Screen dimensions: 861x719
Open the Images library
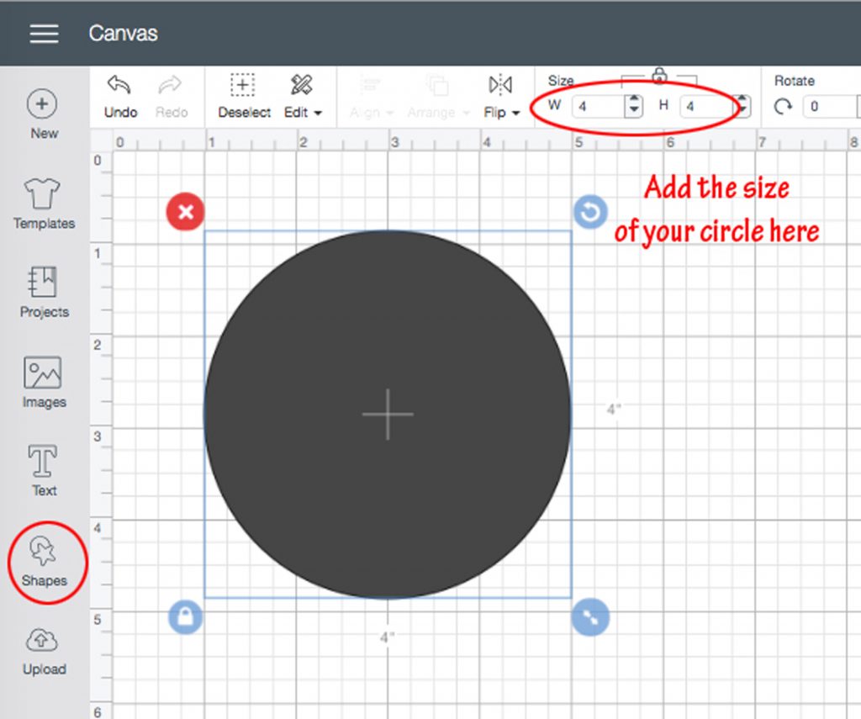point(44,383)
